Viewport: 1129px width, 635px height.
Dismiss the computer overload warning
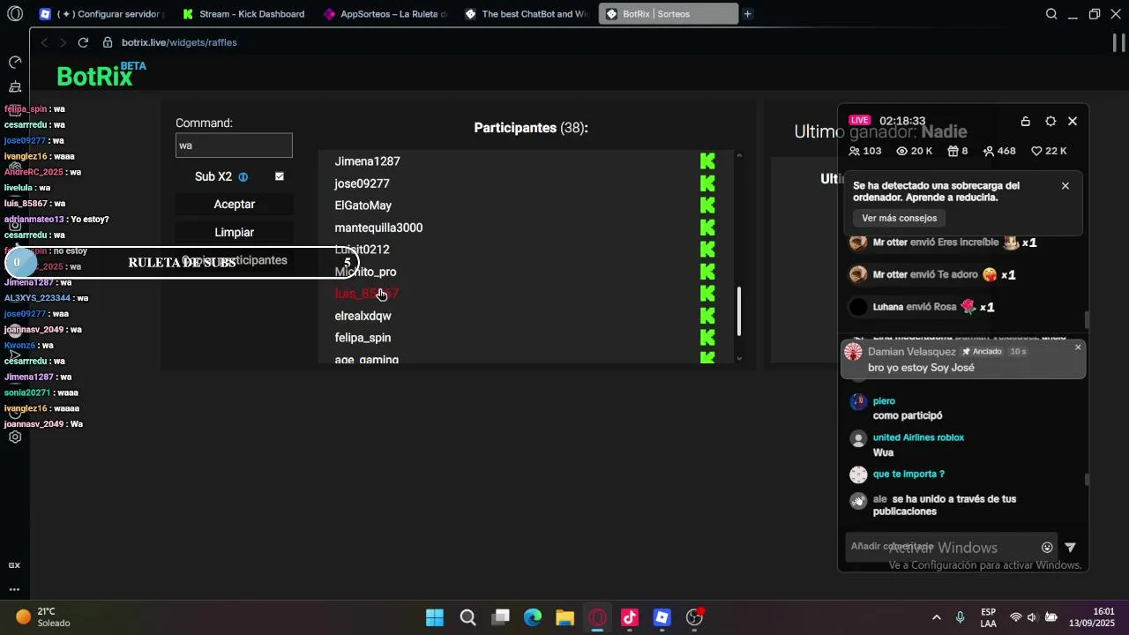point(1065,186)
